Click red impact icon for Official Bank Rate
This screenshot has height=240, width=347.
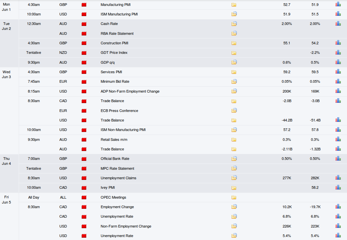(84, 159)
